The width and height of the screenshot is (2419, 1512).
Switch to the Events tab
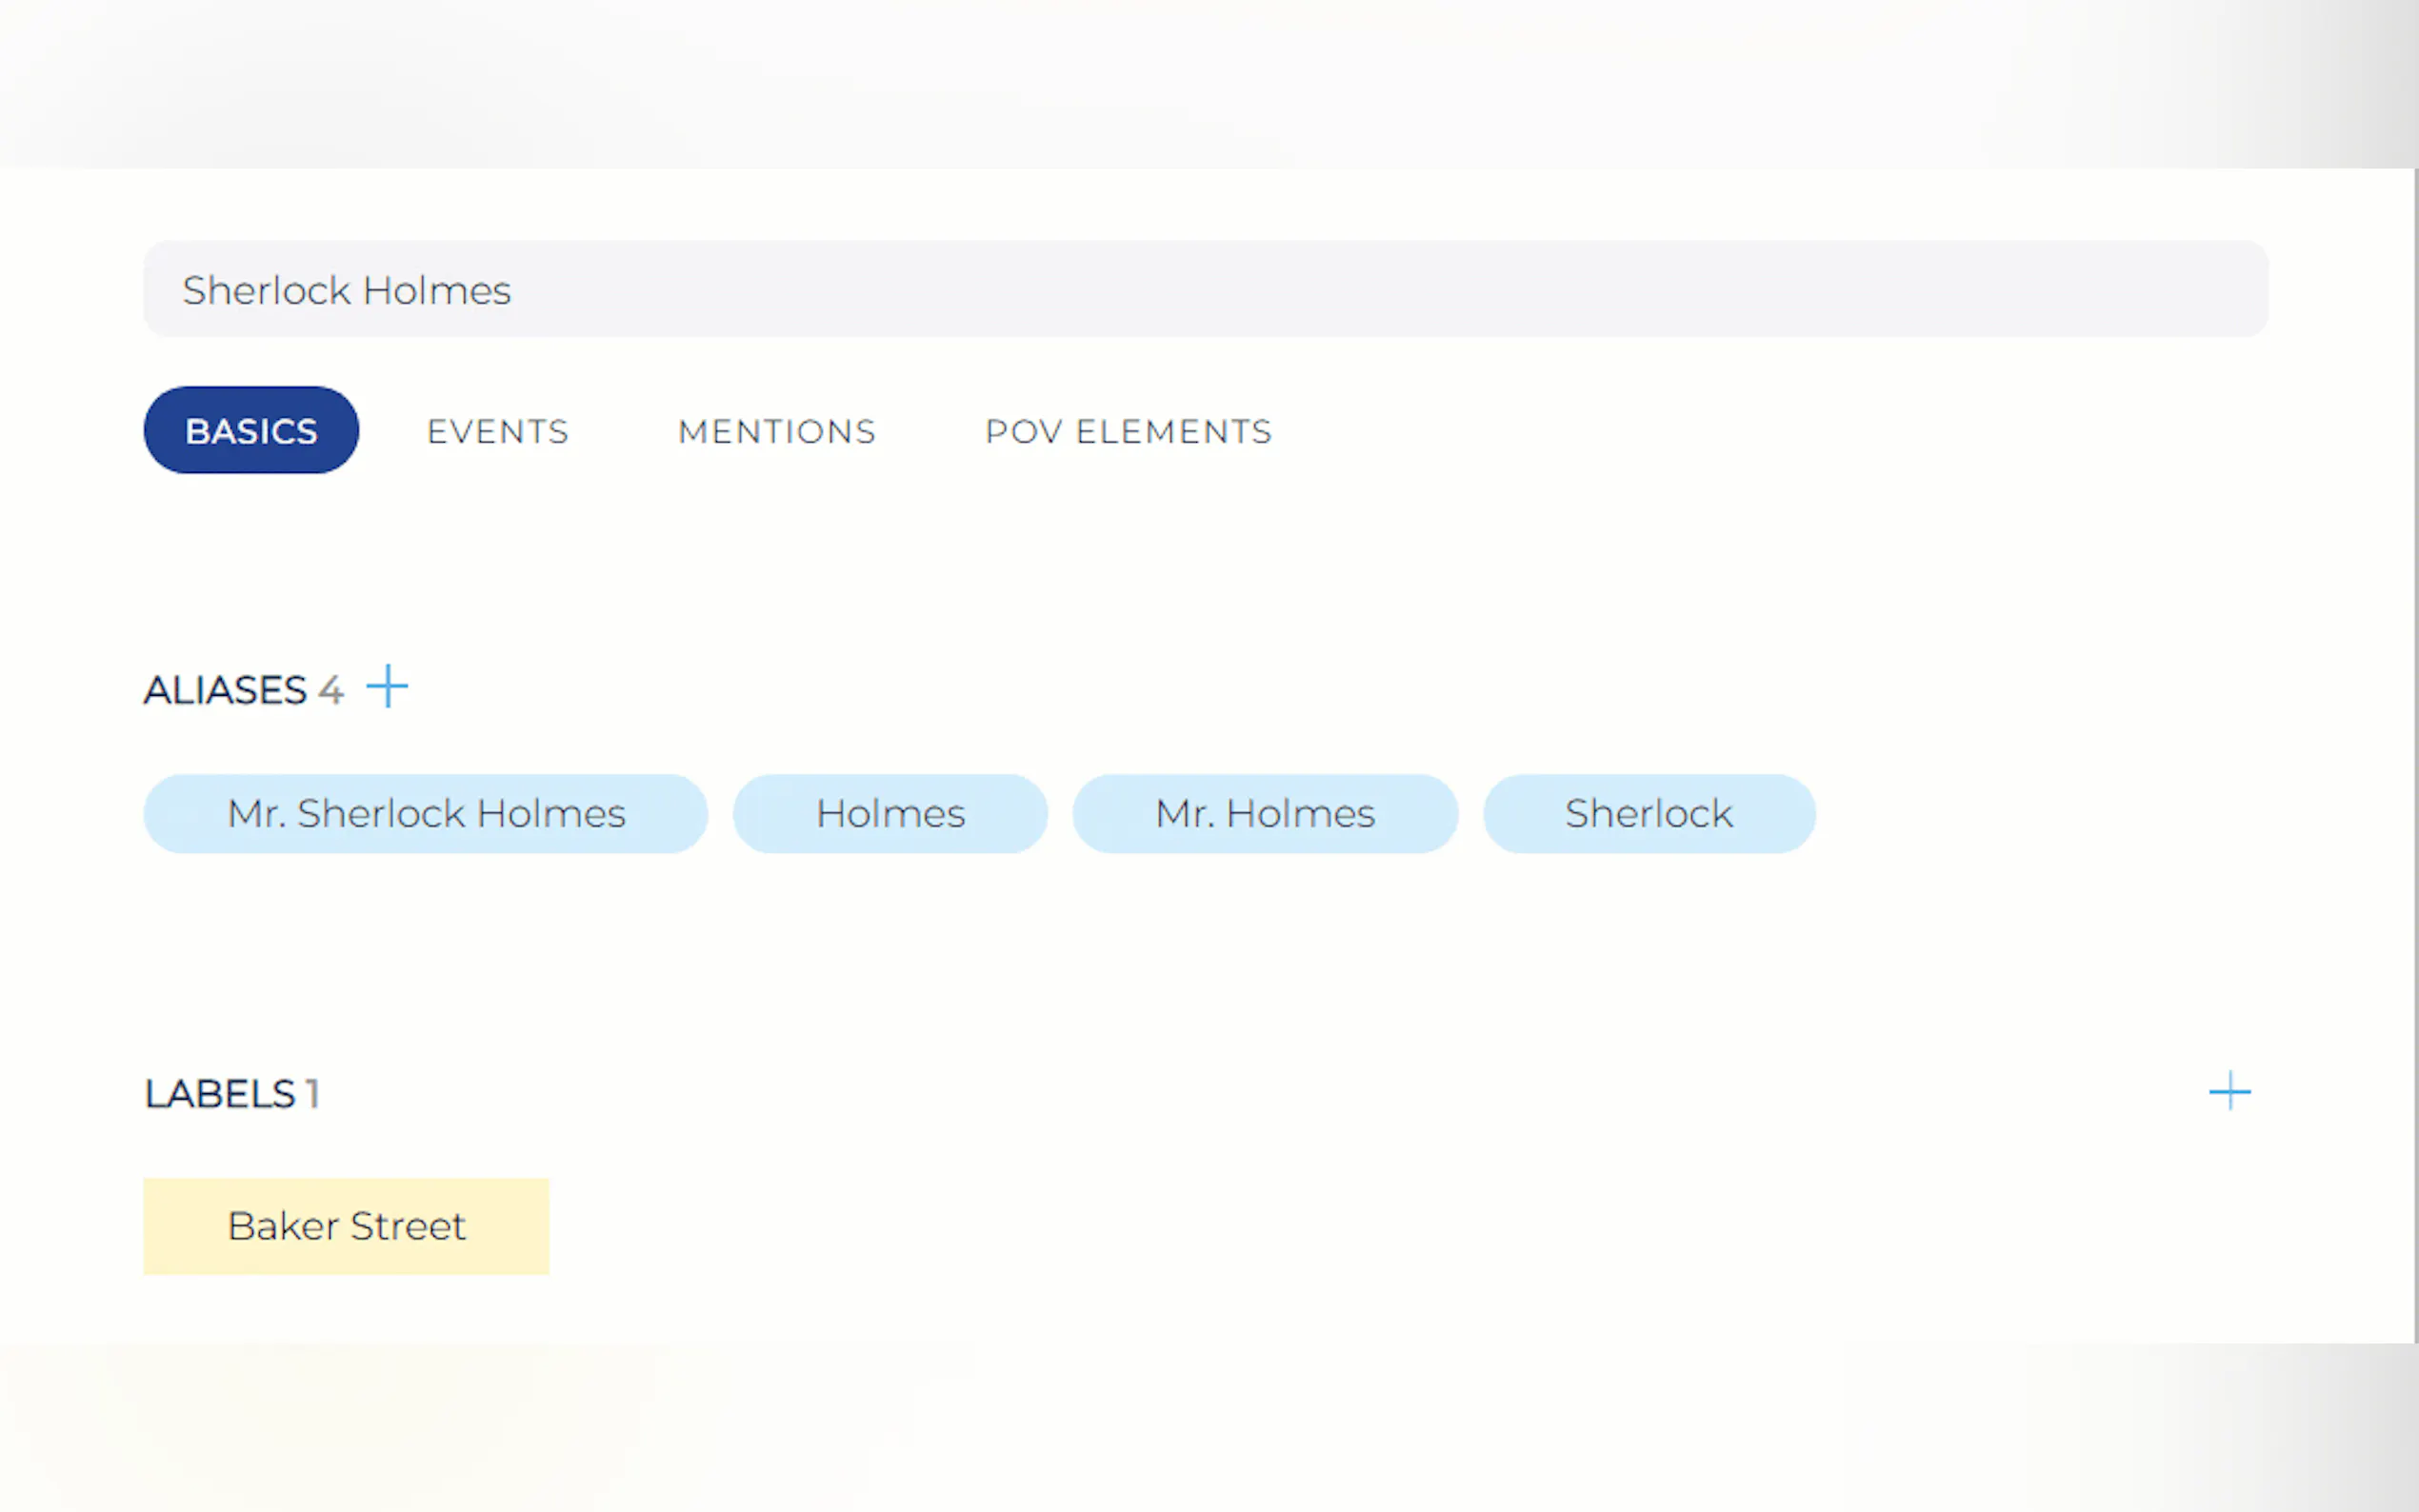point(497,431)
